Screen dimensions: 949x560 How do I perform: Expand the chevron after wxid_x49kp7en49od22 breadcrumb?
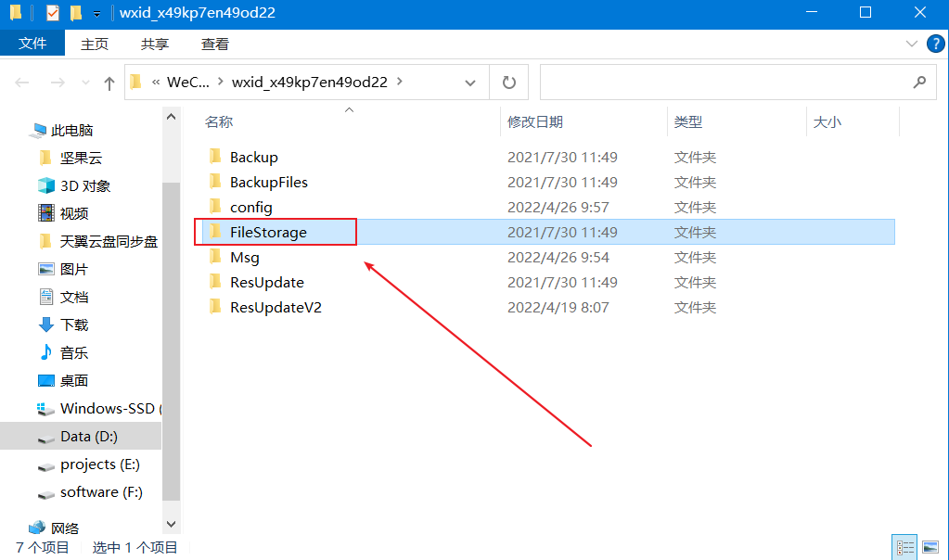point(400,81)
